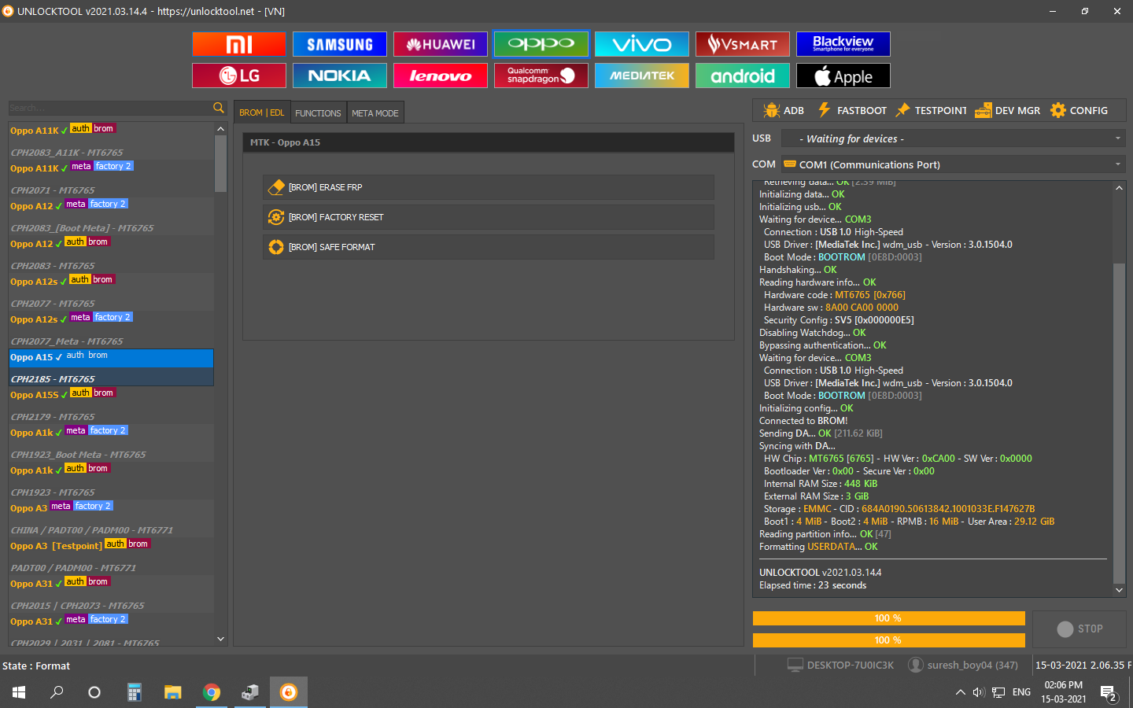1133x708 pixels.
Task: Select the LG brand logo
Action: tap(239, 76)
